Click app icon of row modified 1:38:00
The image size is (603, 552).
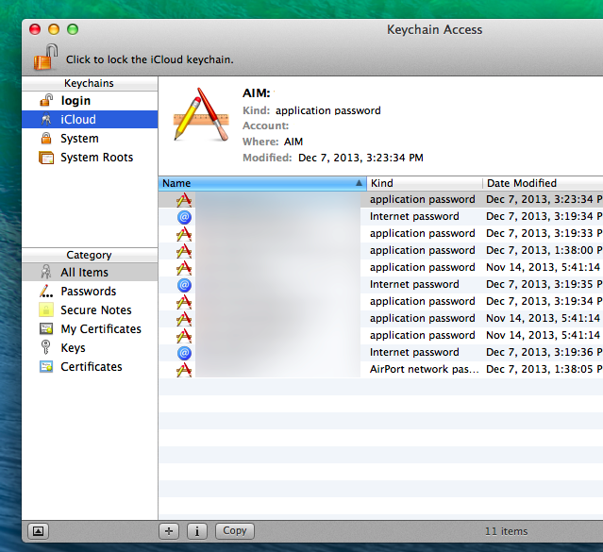pyautogui.click(x=184, y=251)
